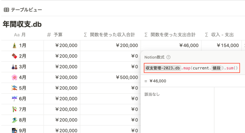
Task: Click the 収支管理-2023.db token in the formula
Action: click(x=163, y=68)
